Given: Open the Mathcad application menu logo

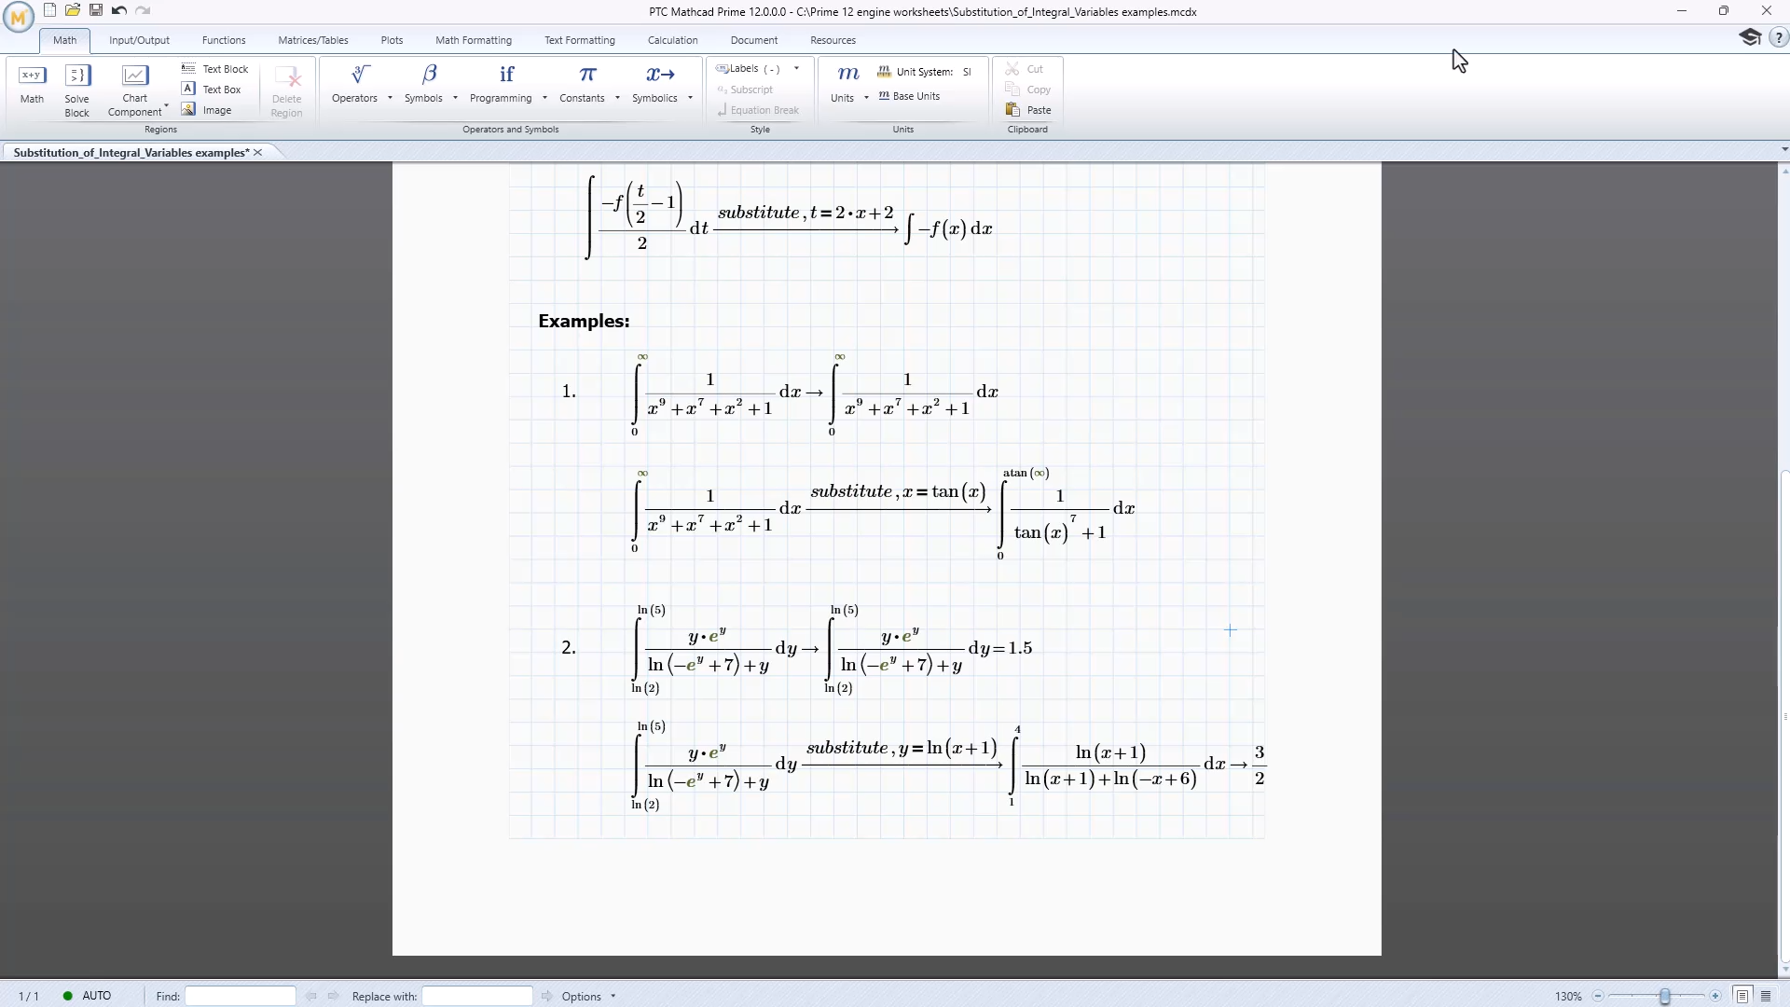Looking at the screenshot, I should pos(19,16).
